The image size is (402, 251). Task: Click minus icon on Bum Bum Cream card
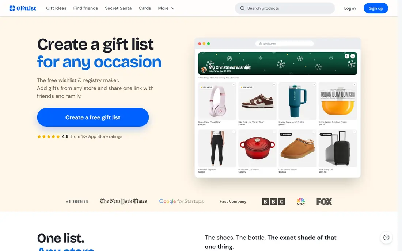click(x=354, y=84)
